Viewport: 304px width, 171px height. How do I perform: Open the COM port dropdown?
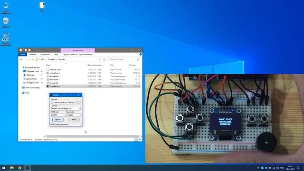click(58, 115)
